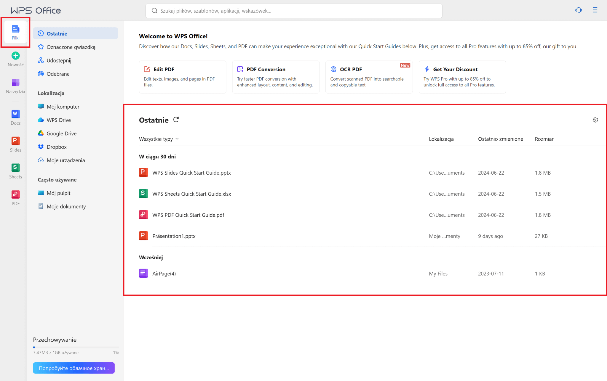The height and width of the screenshot is (381, 607).
Task: Open the Edit PDF quick start card
Action: [182, 77]
